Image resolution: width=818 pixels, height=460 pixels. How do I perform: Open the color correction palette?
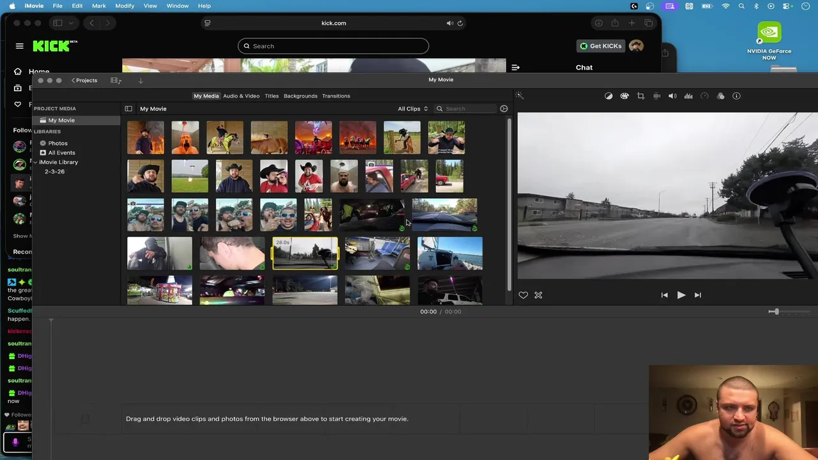624,96
